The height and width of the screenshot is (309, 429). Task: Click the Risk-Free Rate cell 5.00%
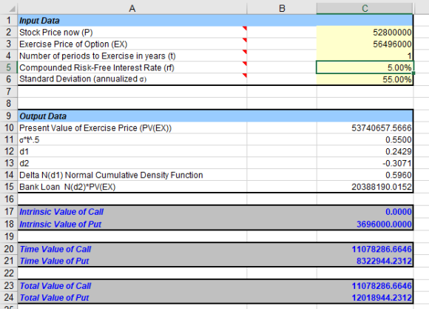pos(365,67)
